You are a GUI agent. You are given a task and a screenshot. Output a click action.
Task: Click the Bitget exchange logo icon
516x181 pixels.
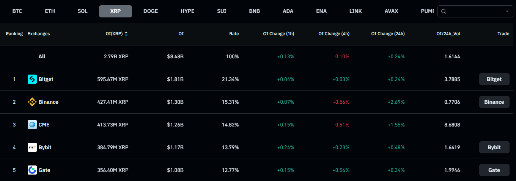[32, 79]
